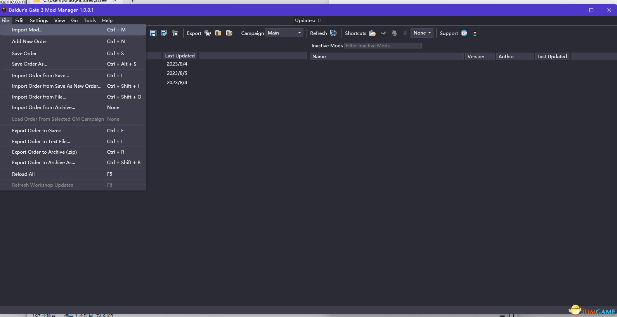Click the Save Order As icon
The image size is (617, 317).
[x=164, y=33]
